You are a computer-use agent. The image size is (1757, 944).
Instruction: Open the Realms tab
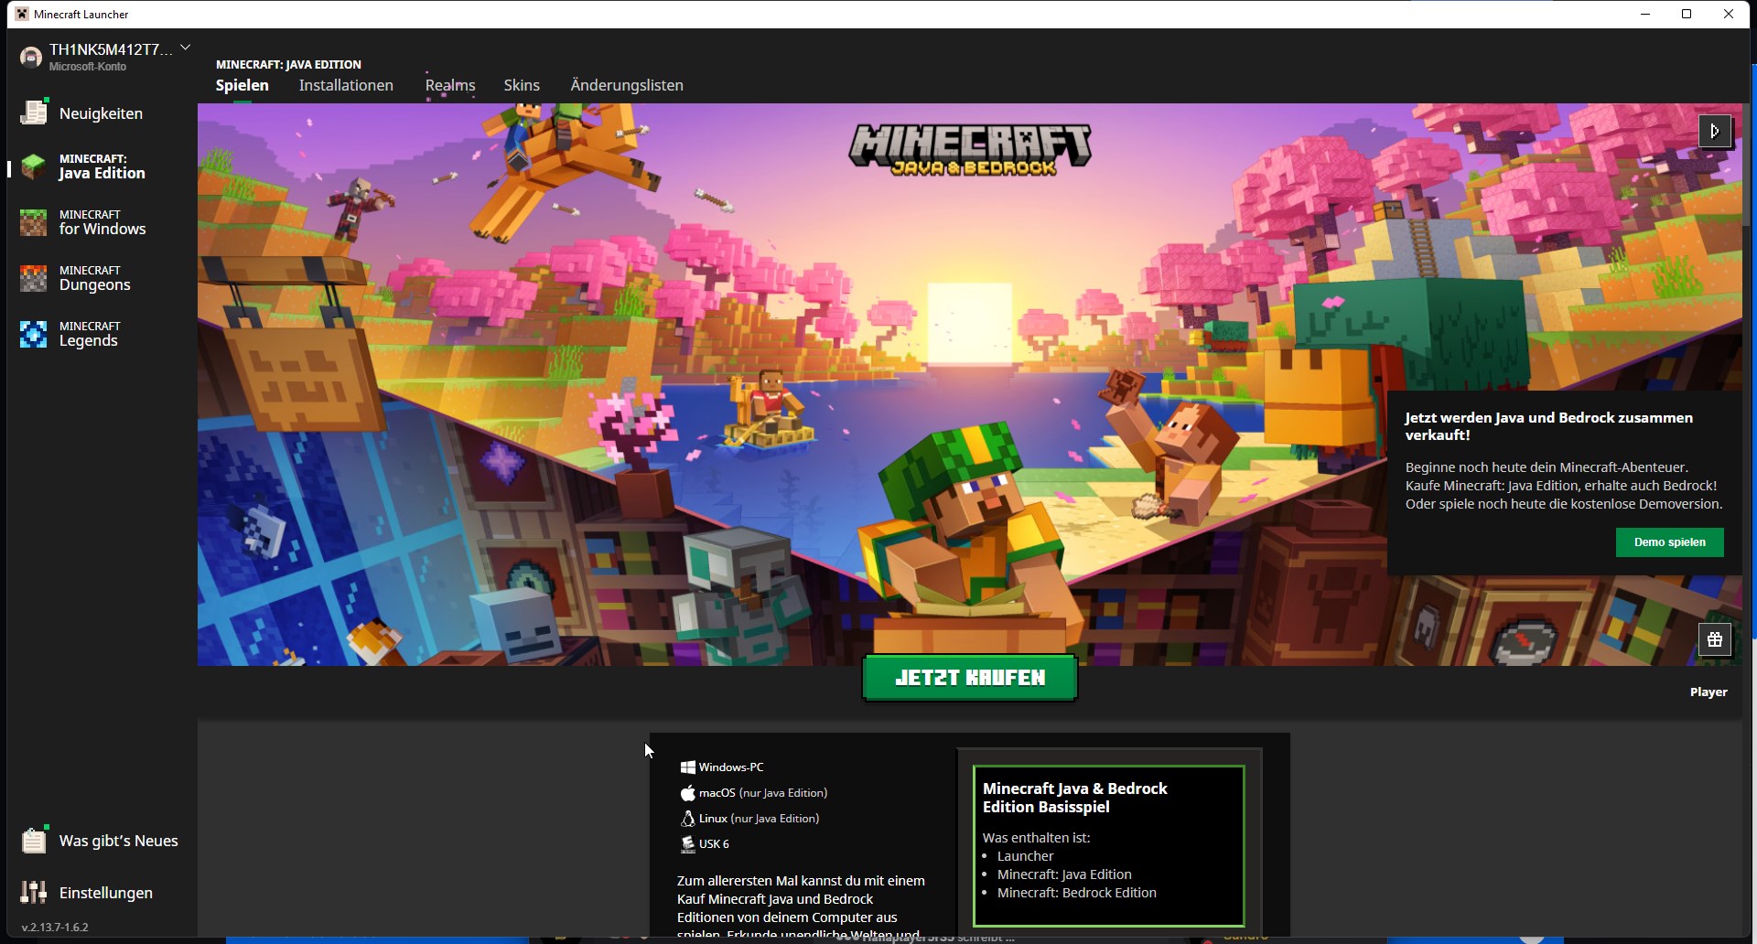449,85
